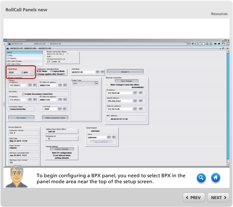Click the forward arrow in RollCall toolbar
The width and height of the screenshot is (233, 207).
219,44
